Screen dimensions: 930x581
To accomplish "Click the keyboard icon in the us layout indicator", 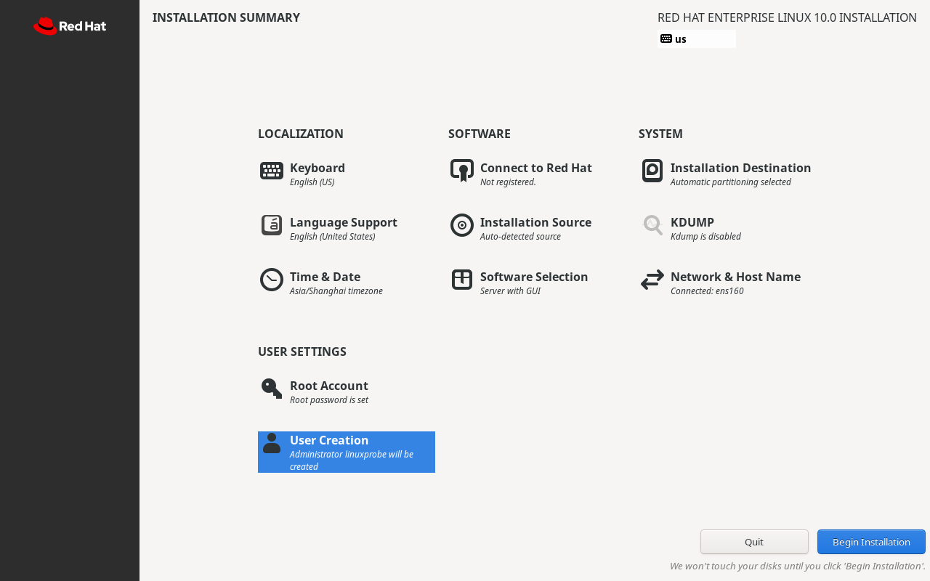I will point(666,38).
